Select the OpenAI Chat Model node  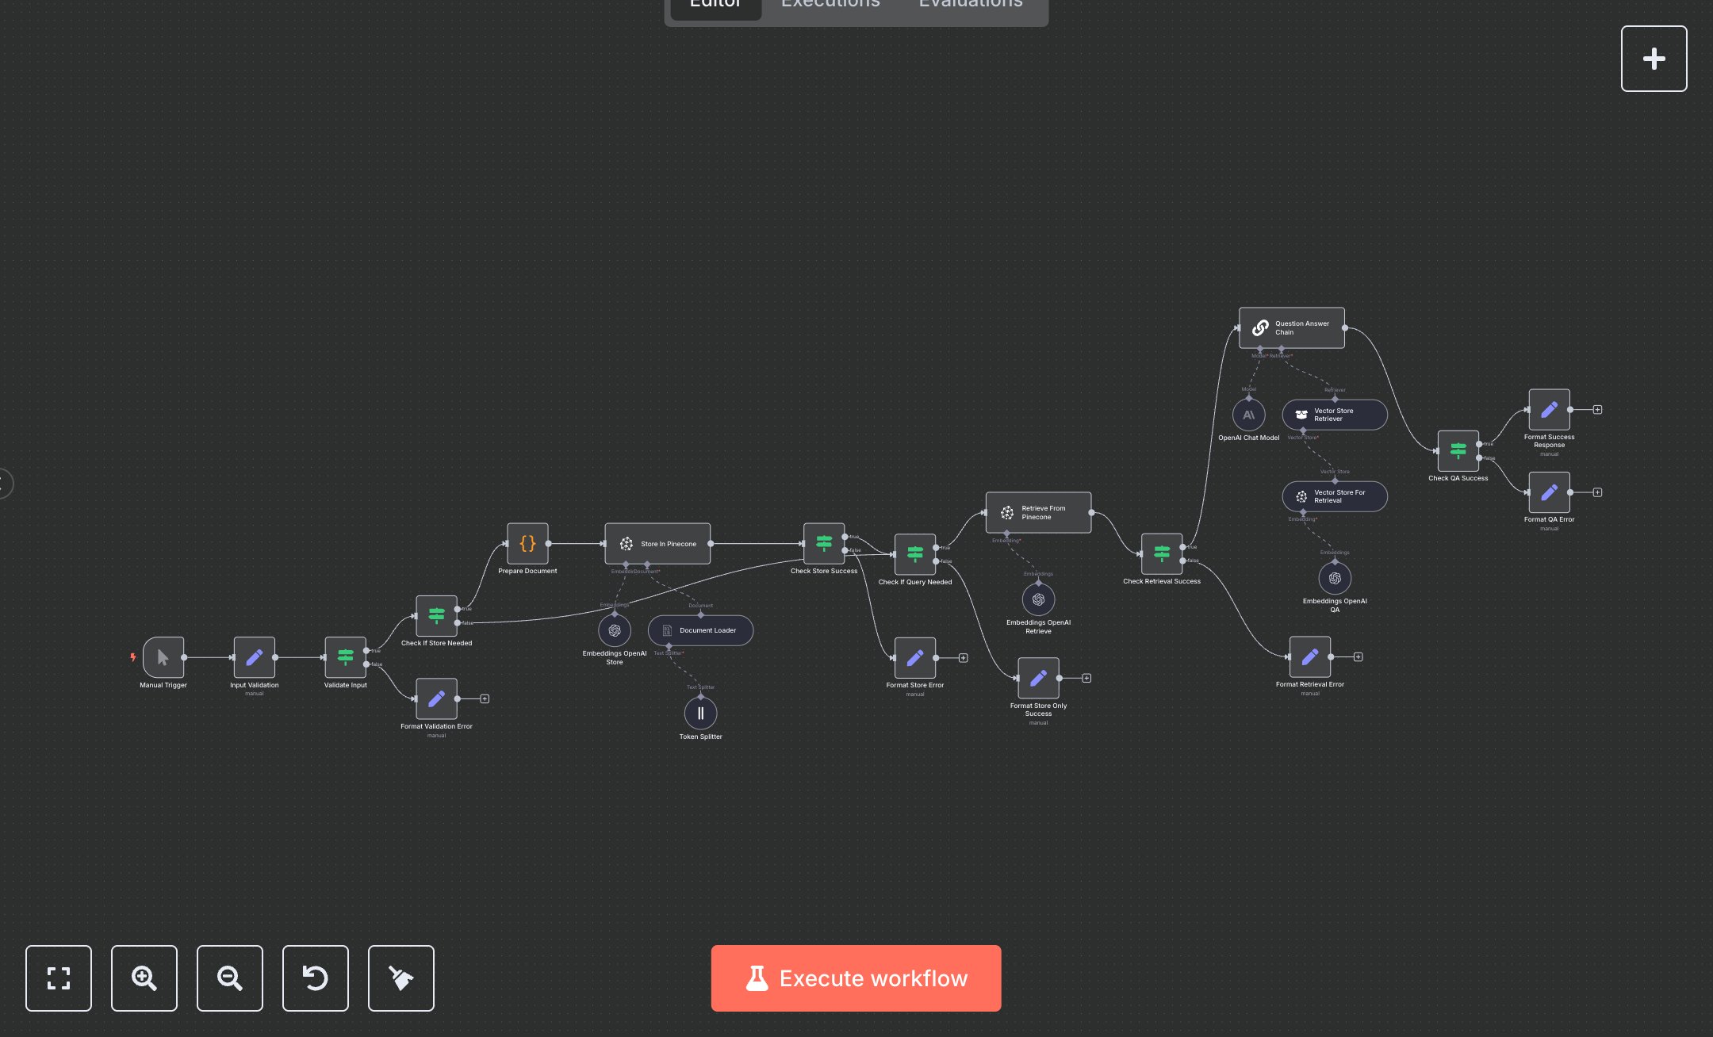tap(1248, 415)
